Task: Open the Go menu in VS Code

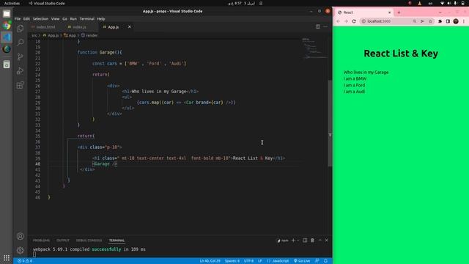Action: pyautogui.click(x=64, y=18)
